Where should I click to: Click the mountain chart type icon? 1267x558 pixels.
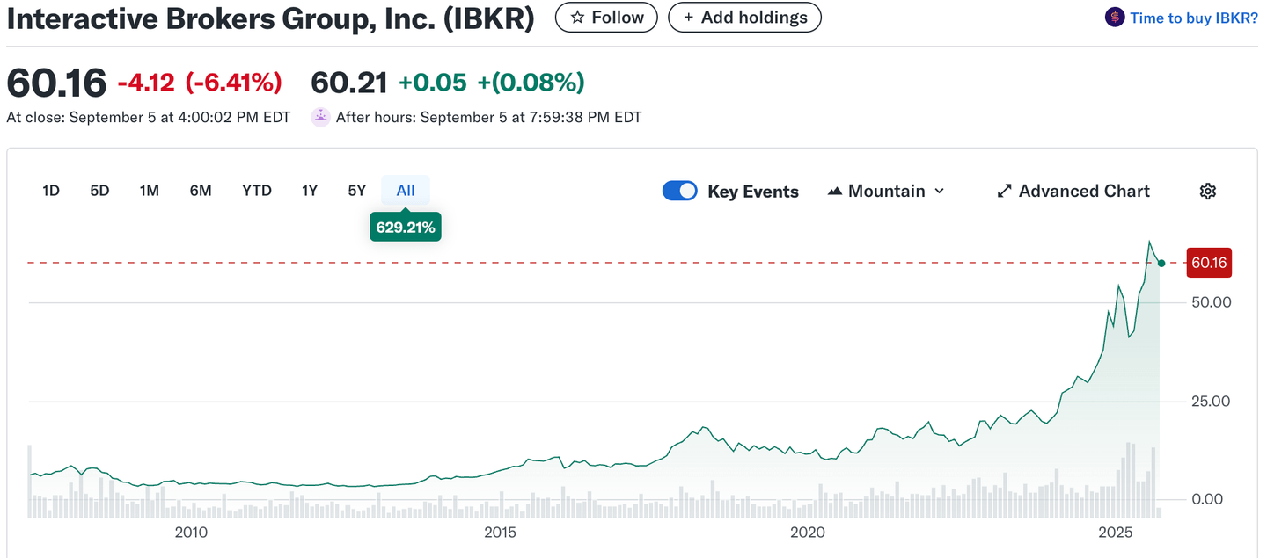tap(835, 192)
